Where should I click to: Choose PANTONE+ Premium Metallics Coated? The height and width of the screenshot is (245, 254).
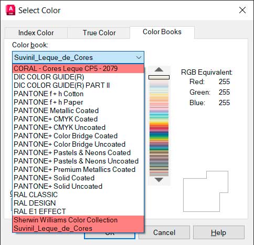coord(78,169)
